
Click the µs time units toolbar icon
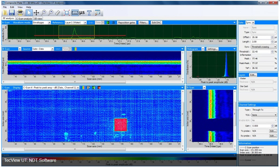(x=82, y=12)
